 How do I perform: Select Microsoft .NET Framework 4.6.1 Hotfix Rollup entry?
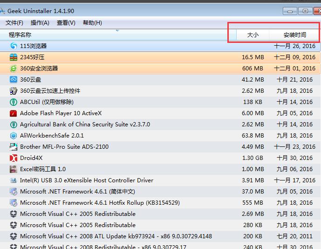[x=100, y=203]
